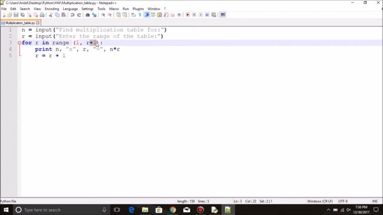Open Find with the binoculars icon
This screenshot has height=215, width=383.
pos(87,15)
